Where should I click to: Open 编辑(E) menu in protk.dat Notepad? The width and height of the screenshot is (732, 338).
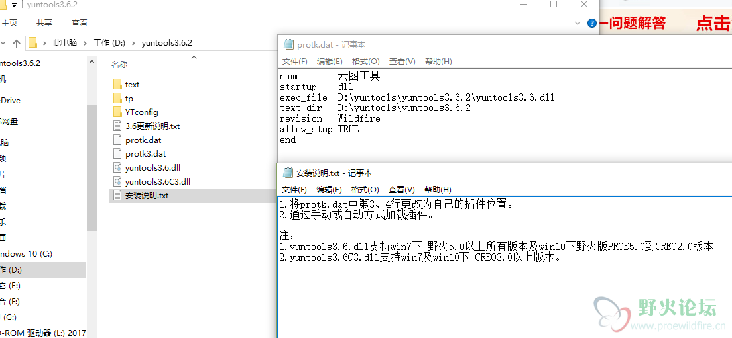[x=330, y=62]
